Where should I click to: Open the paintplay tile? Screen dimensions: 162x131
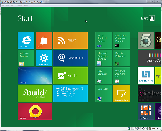[x=149, y=58]
